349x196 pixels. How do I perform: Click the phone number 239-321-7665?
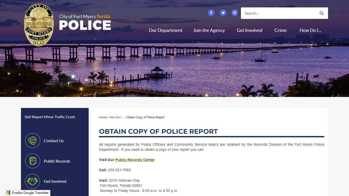pyautogui.click(x=119, y=170)
